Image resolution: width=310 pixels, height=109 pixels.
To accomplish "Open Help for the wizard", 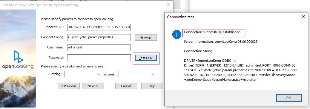I will click(x=152, y=86).
